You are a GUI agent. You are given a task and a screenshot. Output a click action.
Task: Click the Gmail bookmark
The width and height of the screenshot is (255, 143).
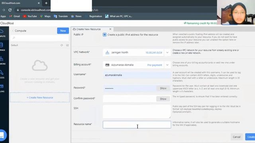(x=15, y=16)
